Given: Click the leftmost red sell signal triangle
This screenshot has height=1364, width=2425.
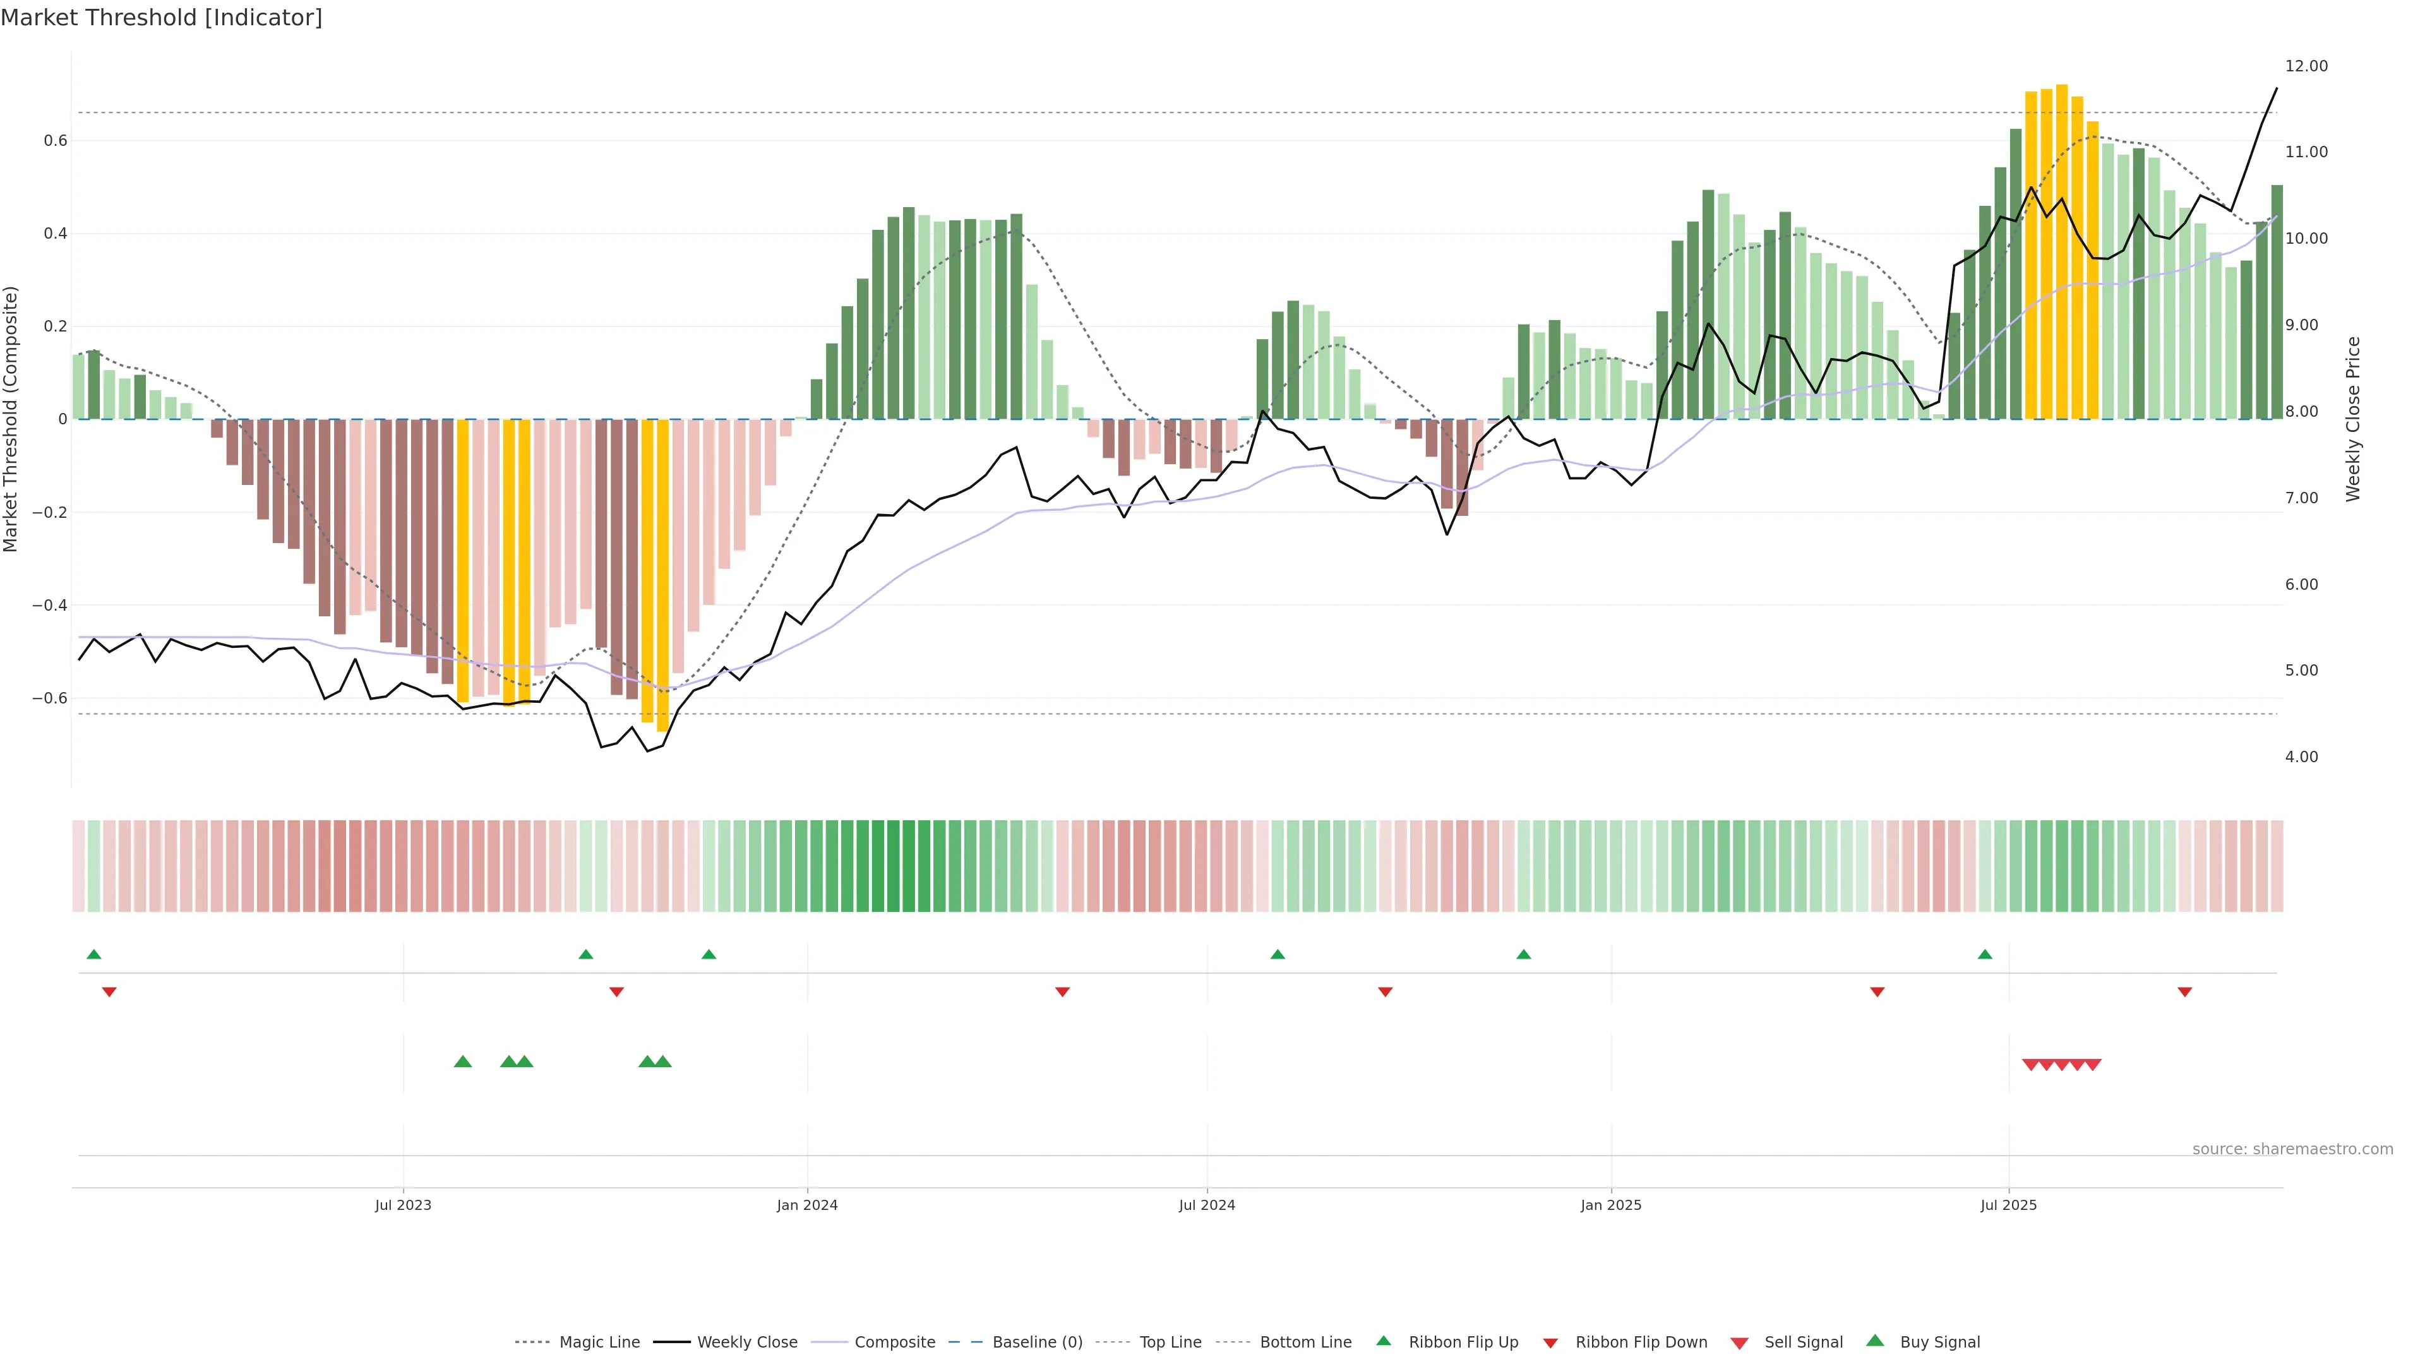Looking at the screenshot, I should coord(2030,1065).
